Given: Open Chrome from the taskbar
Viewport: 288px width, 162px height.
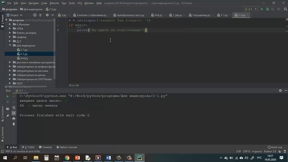Looking at the screenshot, I should pyautogui.click(x=67, y=158).
